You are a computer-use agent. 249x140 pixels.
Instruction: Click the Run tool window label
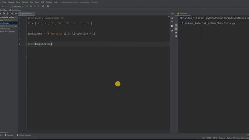point(172,14)
